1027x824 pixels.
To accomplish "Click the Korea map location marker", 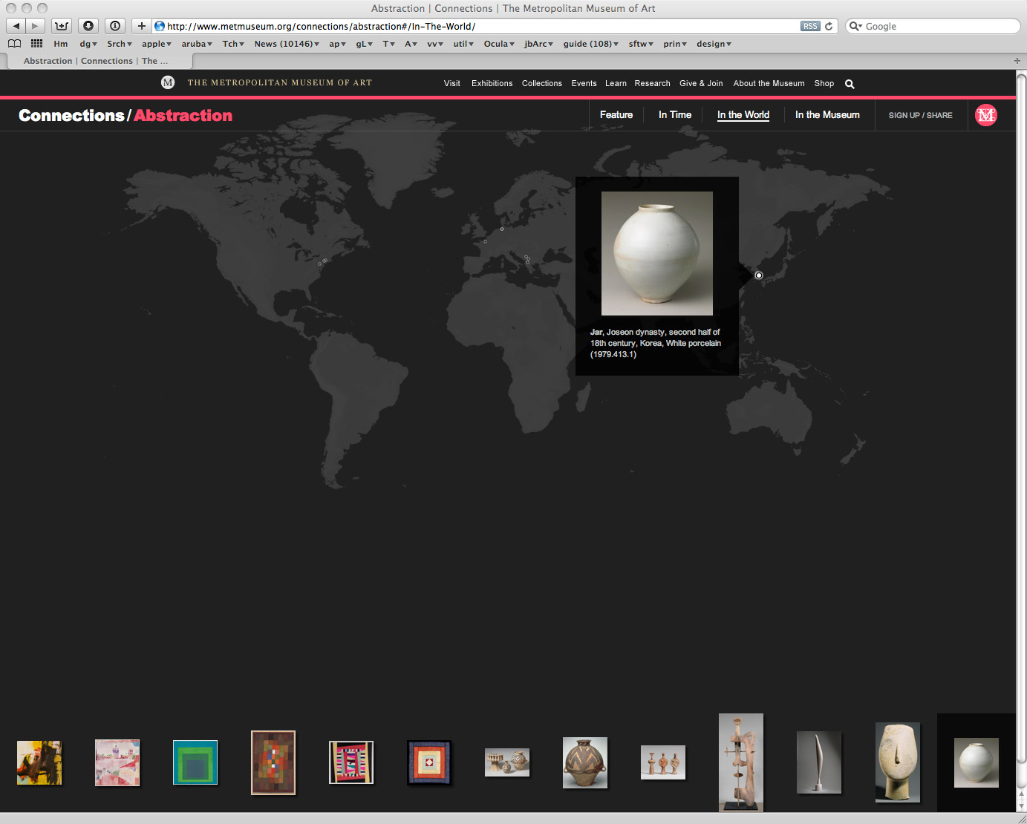I will (759, 275).
